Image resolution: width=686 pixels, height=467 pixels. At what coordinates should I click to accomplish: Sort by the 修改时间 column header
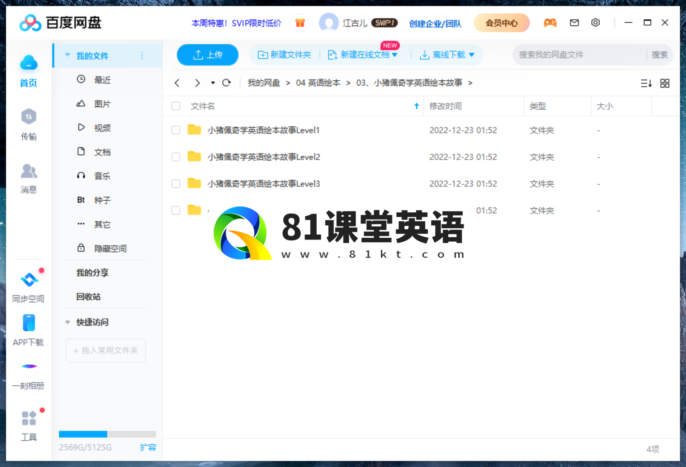[445, 106]
